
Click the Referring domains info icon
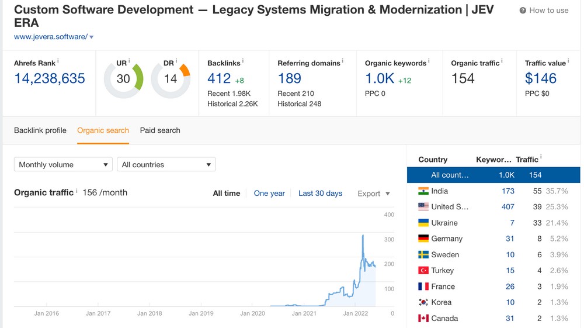[x=343, y=60]
